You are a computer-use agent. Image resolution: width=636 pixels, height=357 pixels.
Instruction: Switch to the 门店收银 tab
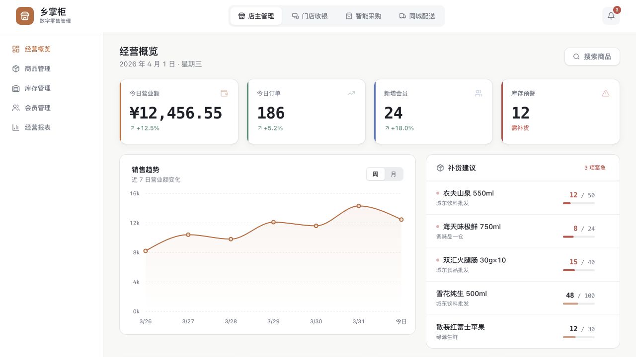click(310, 16)
